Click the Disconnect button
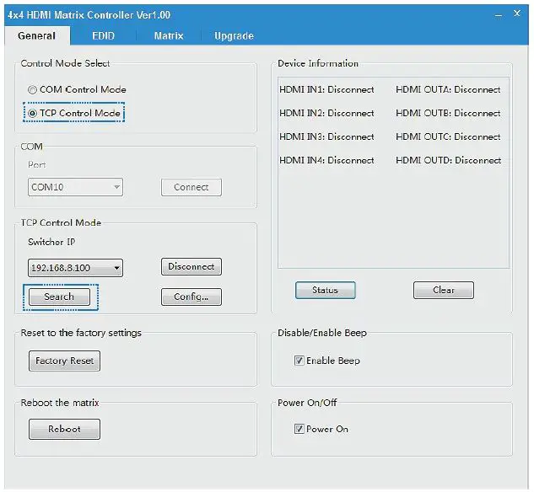The image size is (534, 492). (x=191, y=266)
